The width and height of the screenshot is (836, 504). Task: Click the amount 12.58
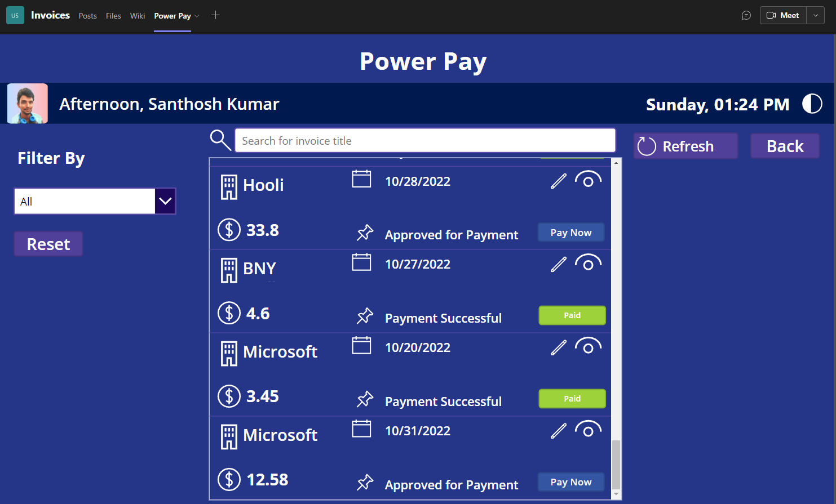(267, 480)
